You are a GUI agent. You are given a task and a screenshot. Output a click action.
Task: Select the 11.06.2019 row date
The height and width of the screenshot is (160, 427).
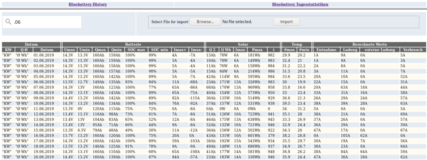pos(43,109)
